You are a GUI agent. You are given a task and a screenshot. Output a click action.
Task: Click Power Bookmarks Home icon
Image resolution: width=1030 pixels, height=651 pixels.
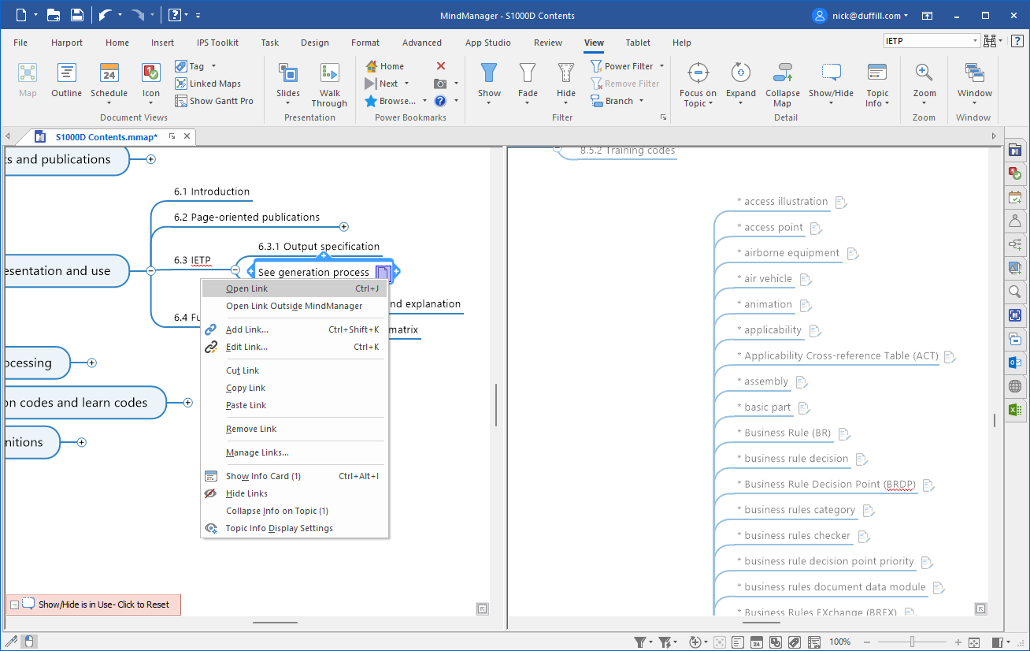click(x=372, y=66)
